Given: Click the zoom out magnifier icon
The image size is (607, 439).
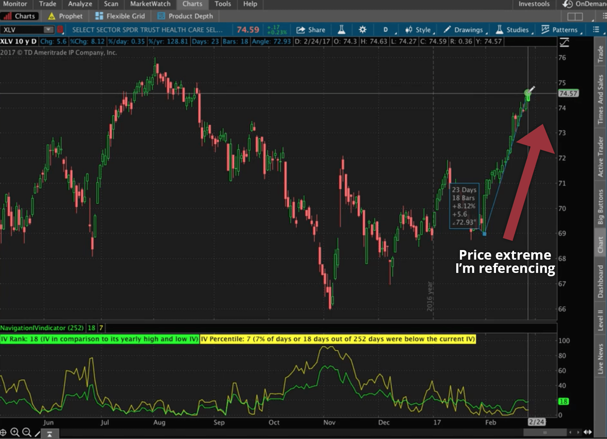Looking at the screenshot, I should tap(26, 432).
